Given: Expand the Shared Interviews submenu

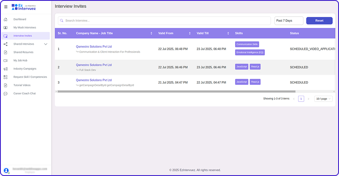Looking at the screenshot, I should pos(45,44).
